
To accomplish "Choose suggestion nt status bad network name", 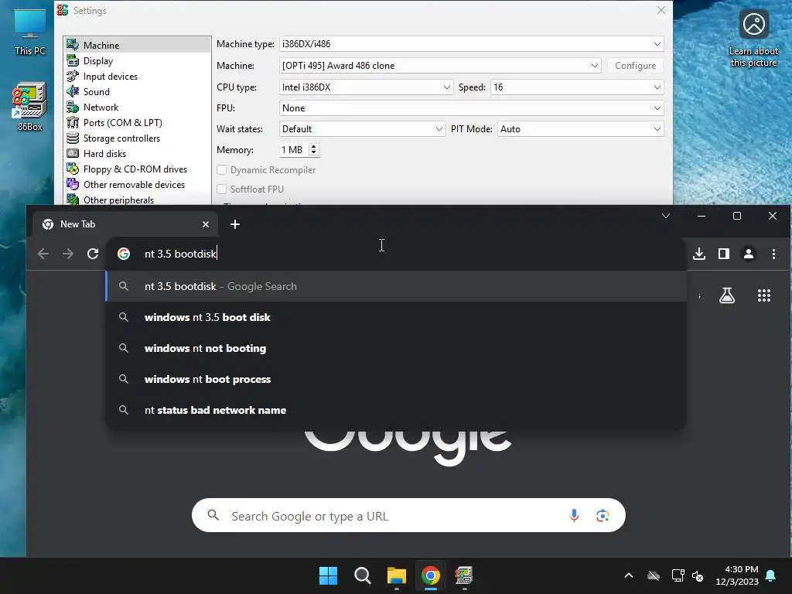I will 395,410.
